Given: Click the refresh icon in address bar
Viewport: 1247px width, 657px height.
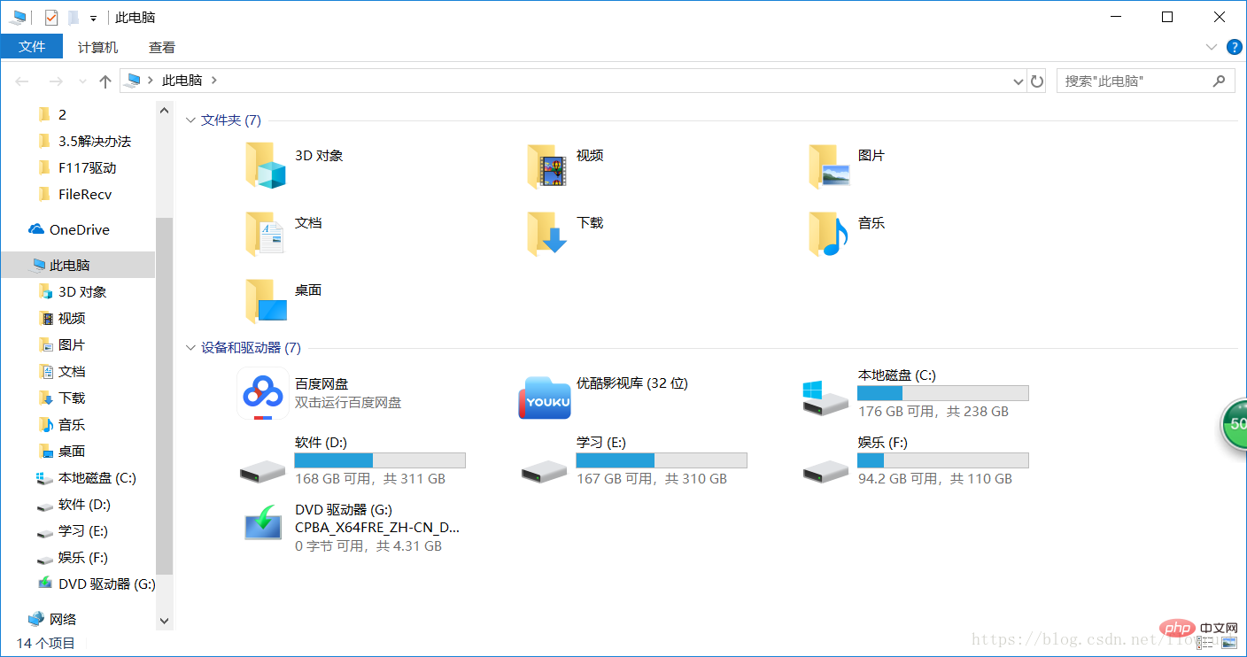Looking at the screenshot, I should [1037, 81].
